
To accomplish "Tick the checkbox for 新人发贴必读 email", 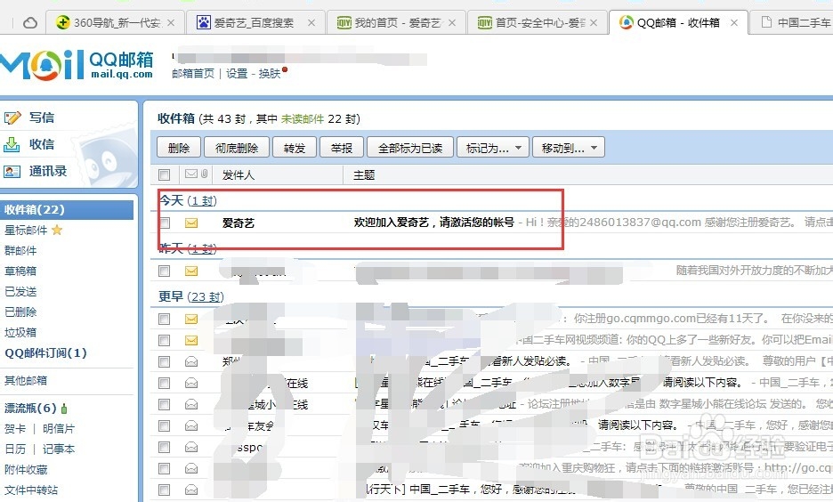I will coord(164,361).
